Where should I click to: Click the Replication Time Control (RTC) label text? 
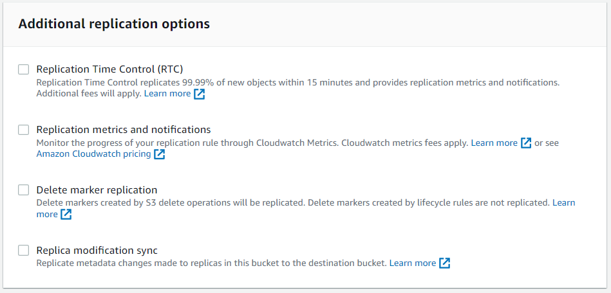tap(111, 69)
